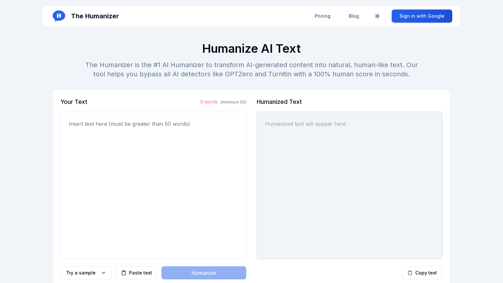Click the Your Text panel label
The width and height of the screenshot is (503, 283).
74,102
